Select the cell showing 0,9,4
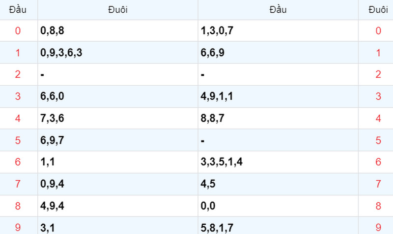 [118, 184]
